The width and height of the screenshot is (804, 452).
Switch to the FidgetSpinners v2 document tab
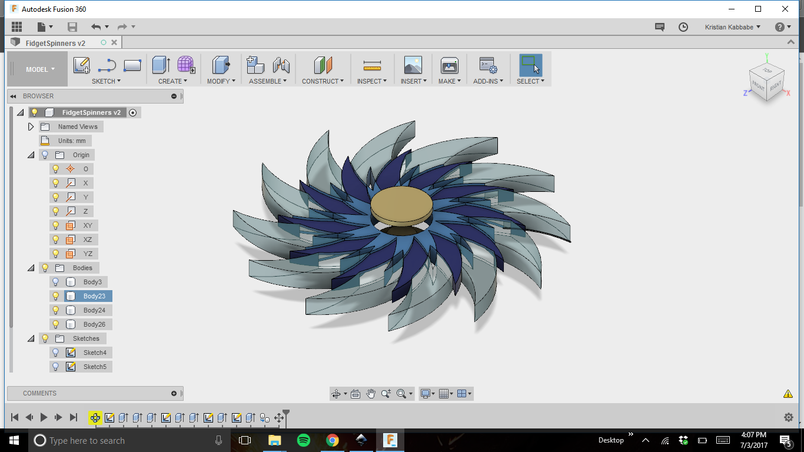point(55,43)
